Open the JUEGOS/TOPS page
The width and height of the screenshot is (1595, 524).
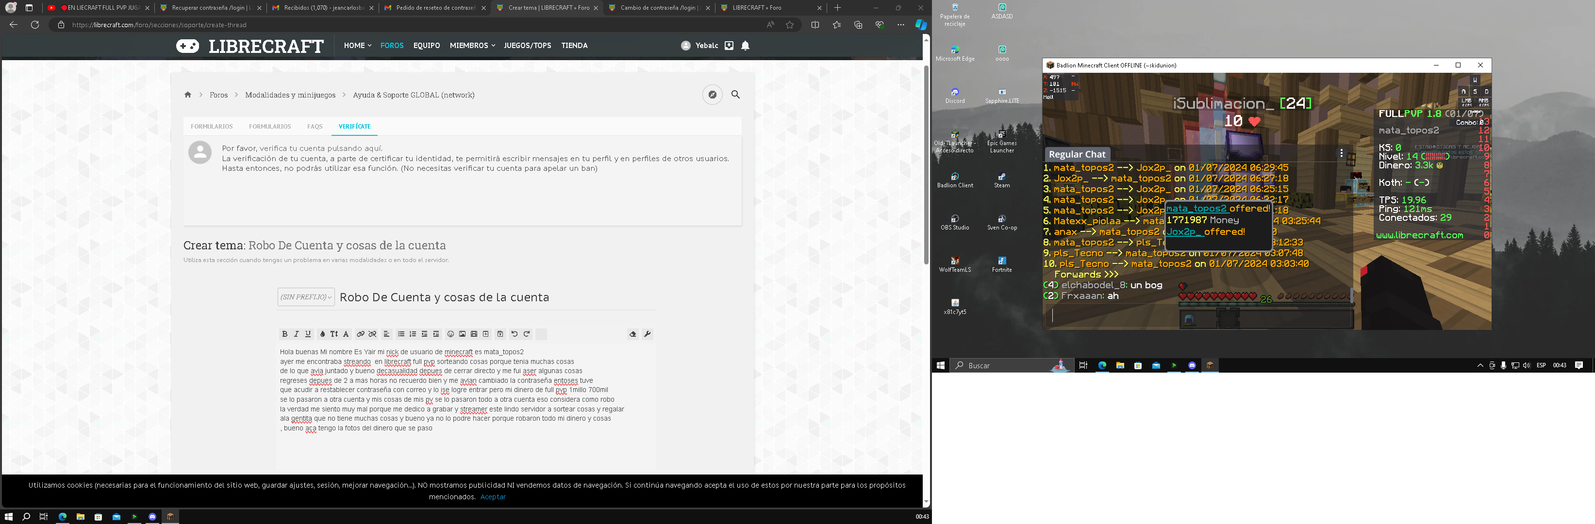[x=528, y=46]
